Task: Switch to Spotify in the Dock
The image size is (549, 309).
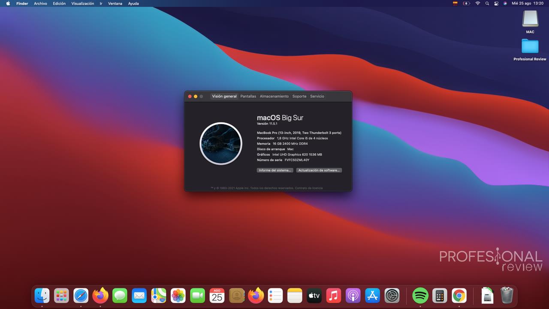Action: (x=420, y=295)
